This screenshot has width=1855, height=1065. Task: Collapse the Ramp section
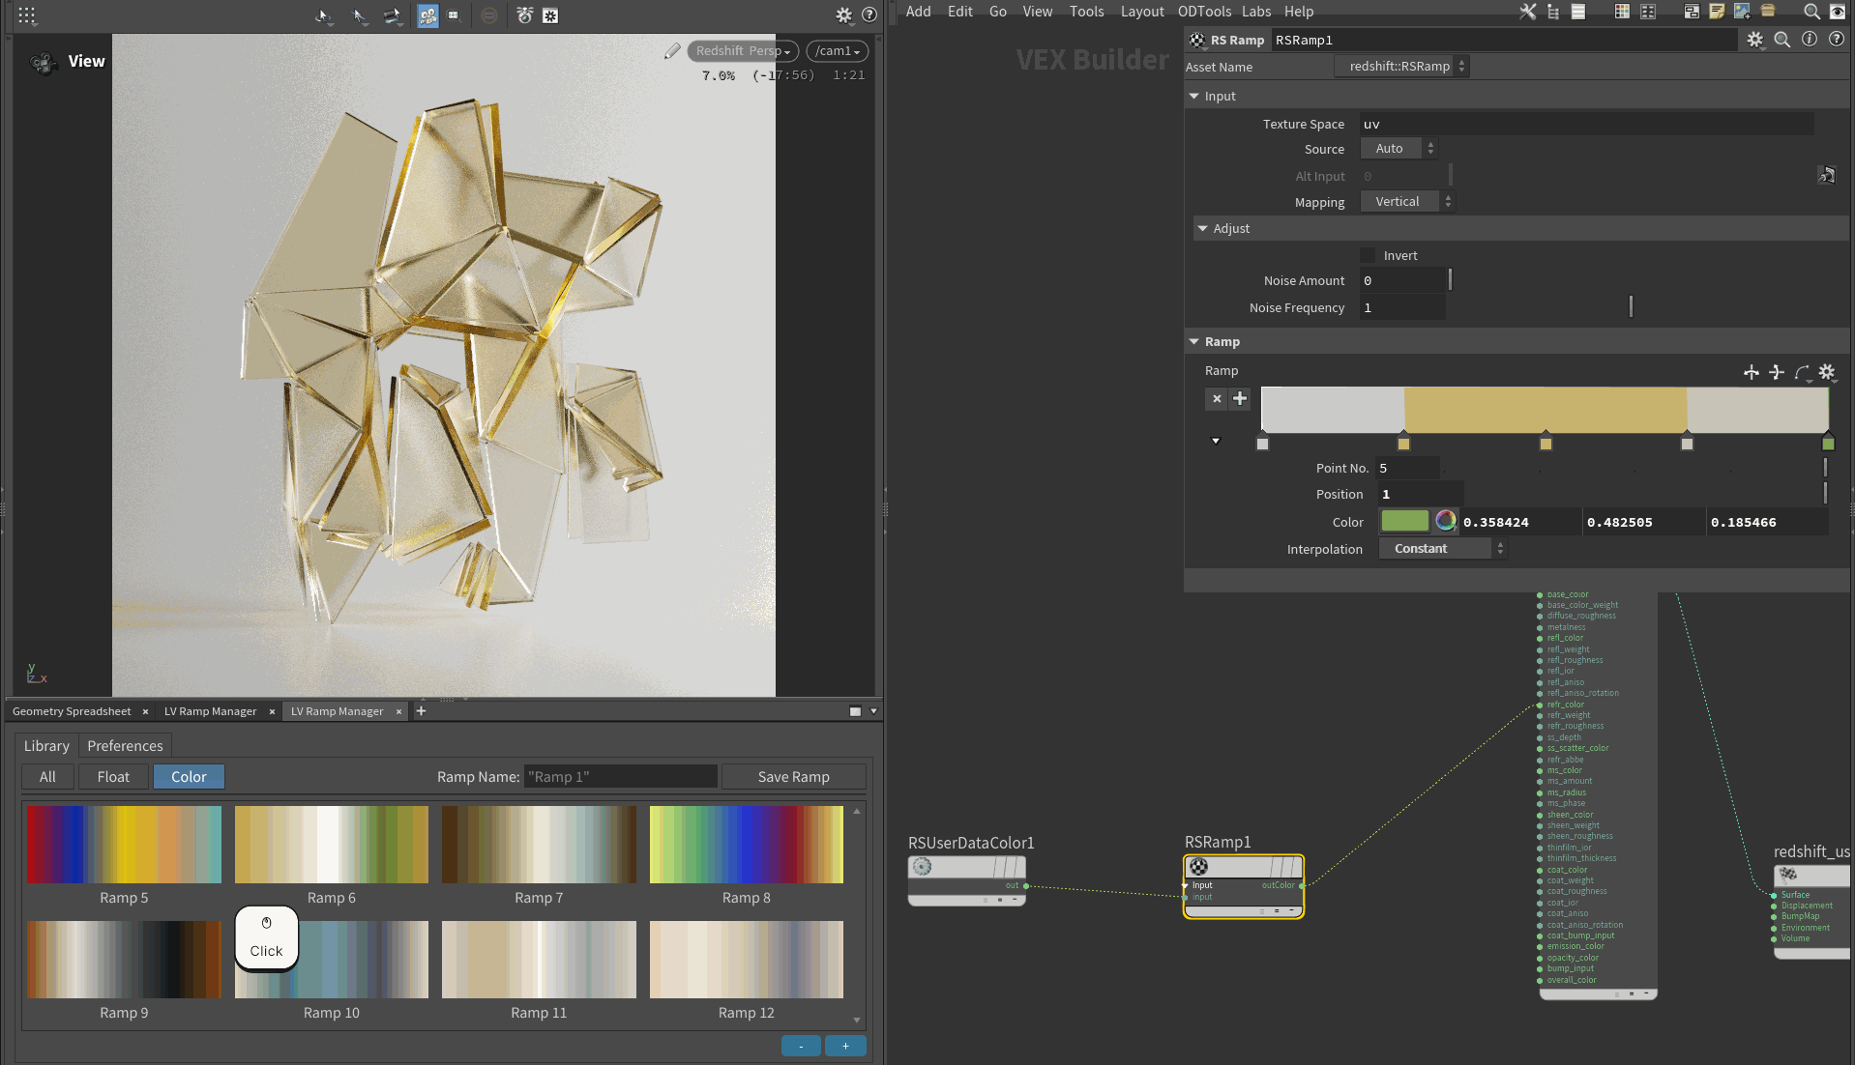1194,342
